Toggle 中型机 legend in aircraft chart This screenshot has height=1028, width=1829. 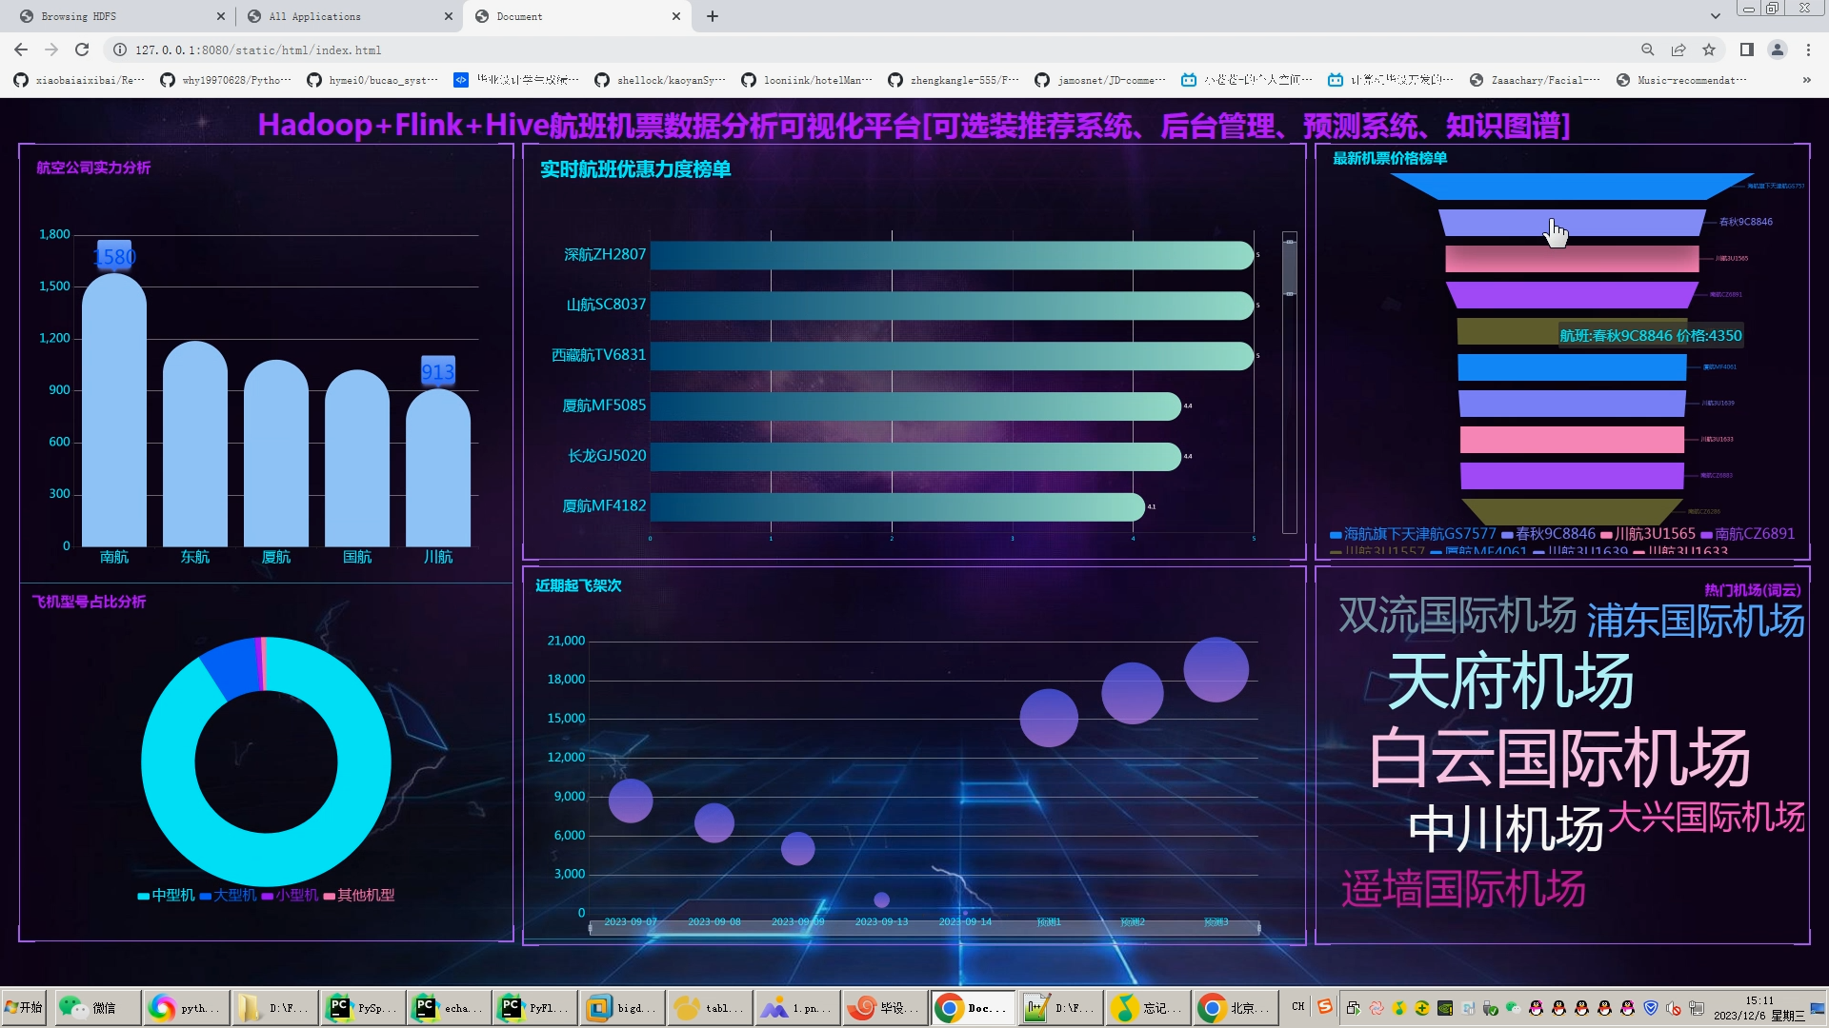click(x=166, y=895)
